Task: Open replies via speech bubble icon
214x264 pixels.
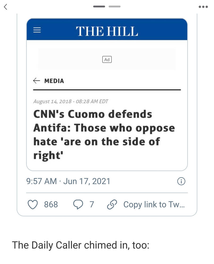Action: point(78,204)
